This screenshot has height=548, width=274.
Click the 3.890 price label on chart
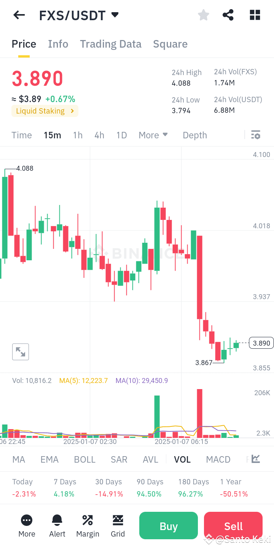(261, 343)
